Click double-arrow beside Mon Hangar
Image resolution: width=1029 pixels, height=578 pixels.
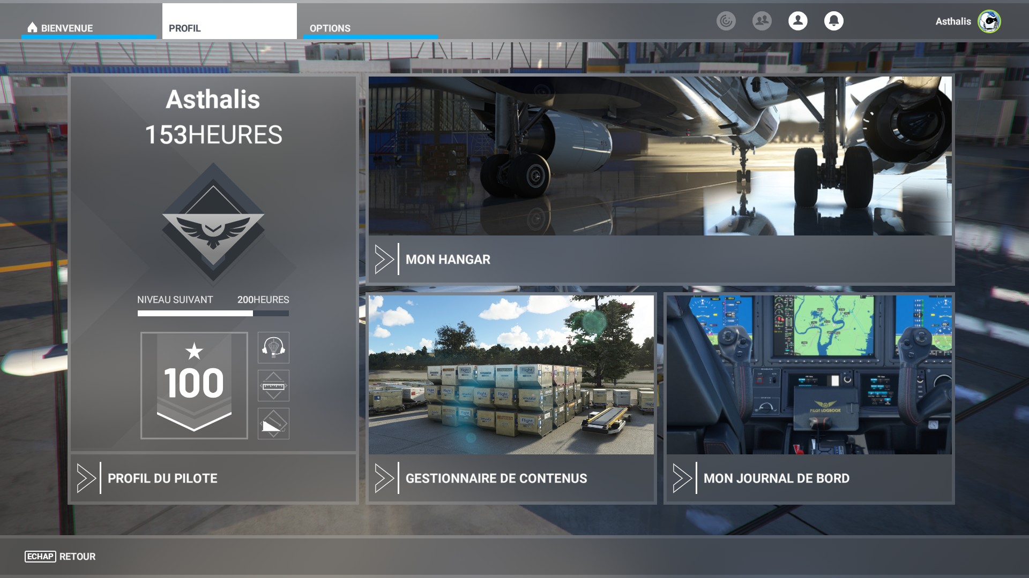coord(384,260)
